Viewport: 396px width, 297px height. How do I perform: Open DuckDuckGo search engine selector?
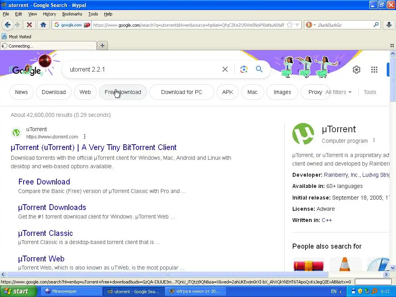point(311,25)
